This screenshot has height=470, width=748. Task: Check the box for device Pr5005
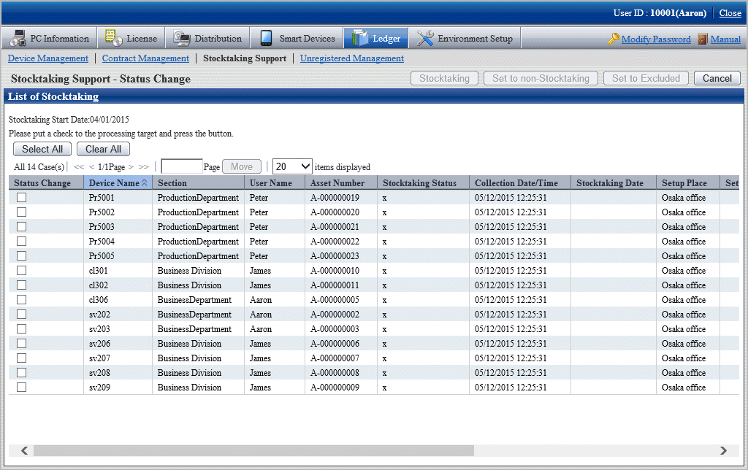(21, 256)
